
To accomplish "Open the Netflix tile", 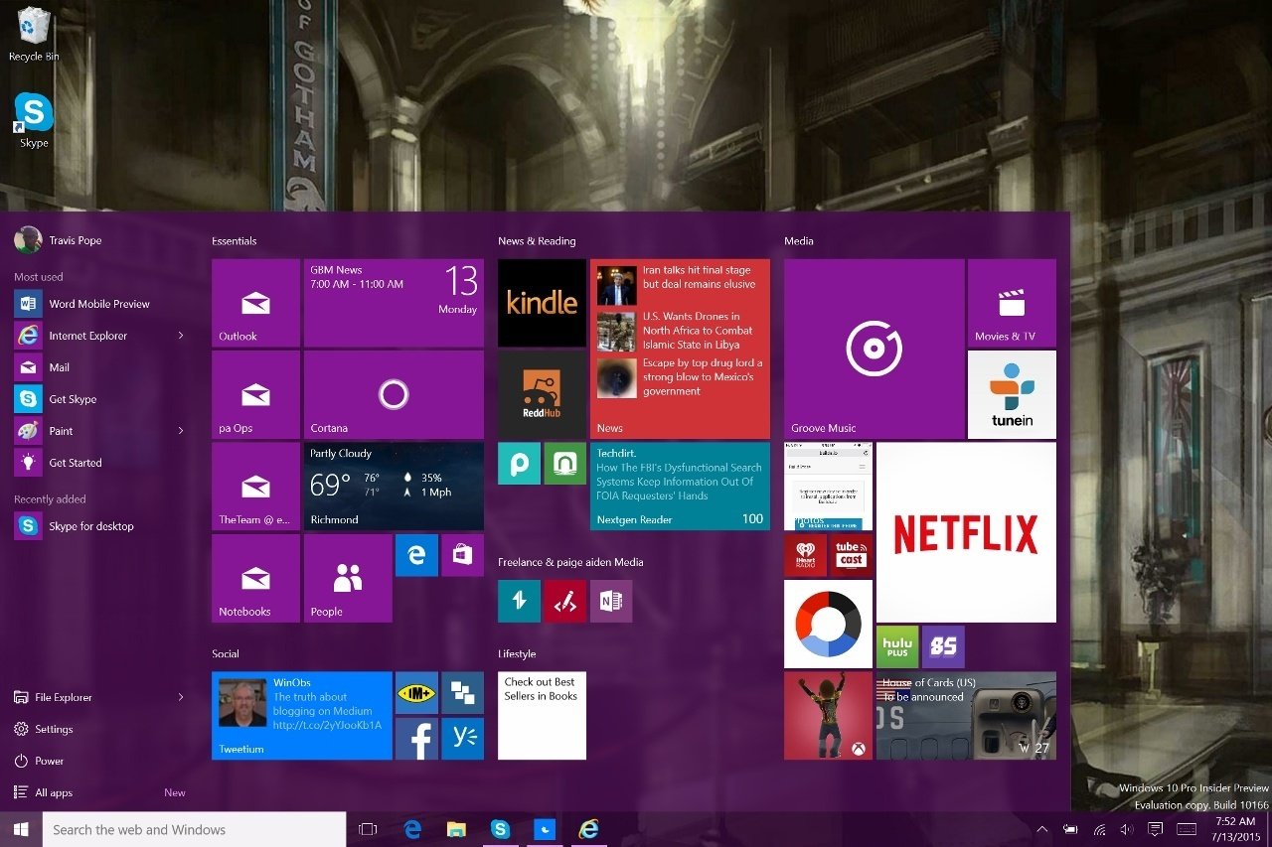I will click(966, 532).
